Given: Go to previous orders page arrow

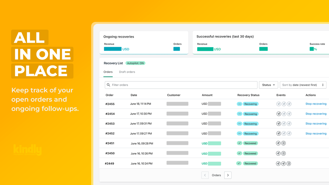Looking at the screenshot, I should [x=205, y=175].
